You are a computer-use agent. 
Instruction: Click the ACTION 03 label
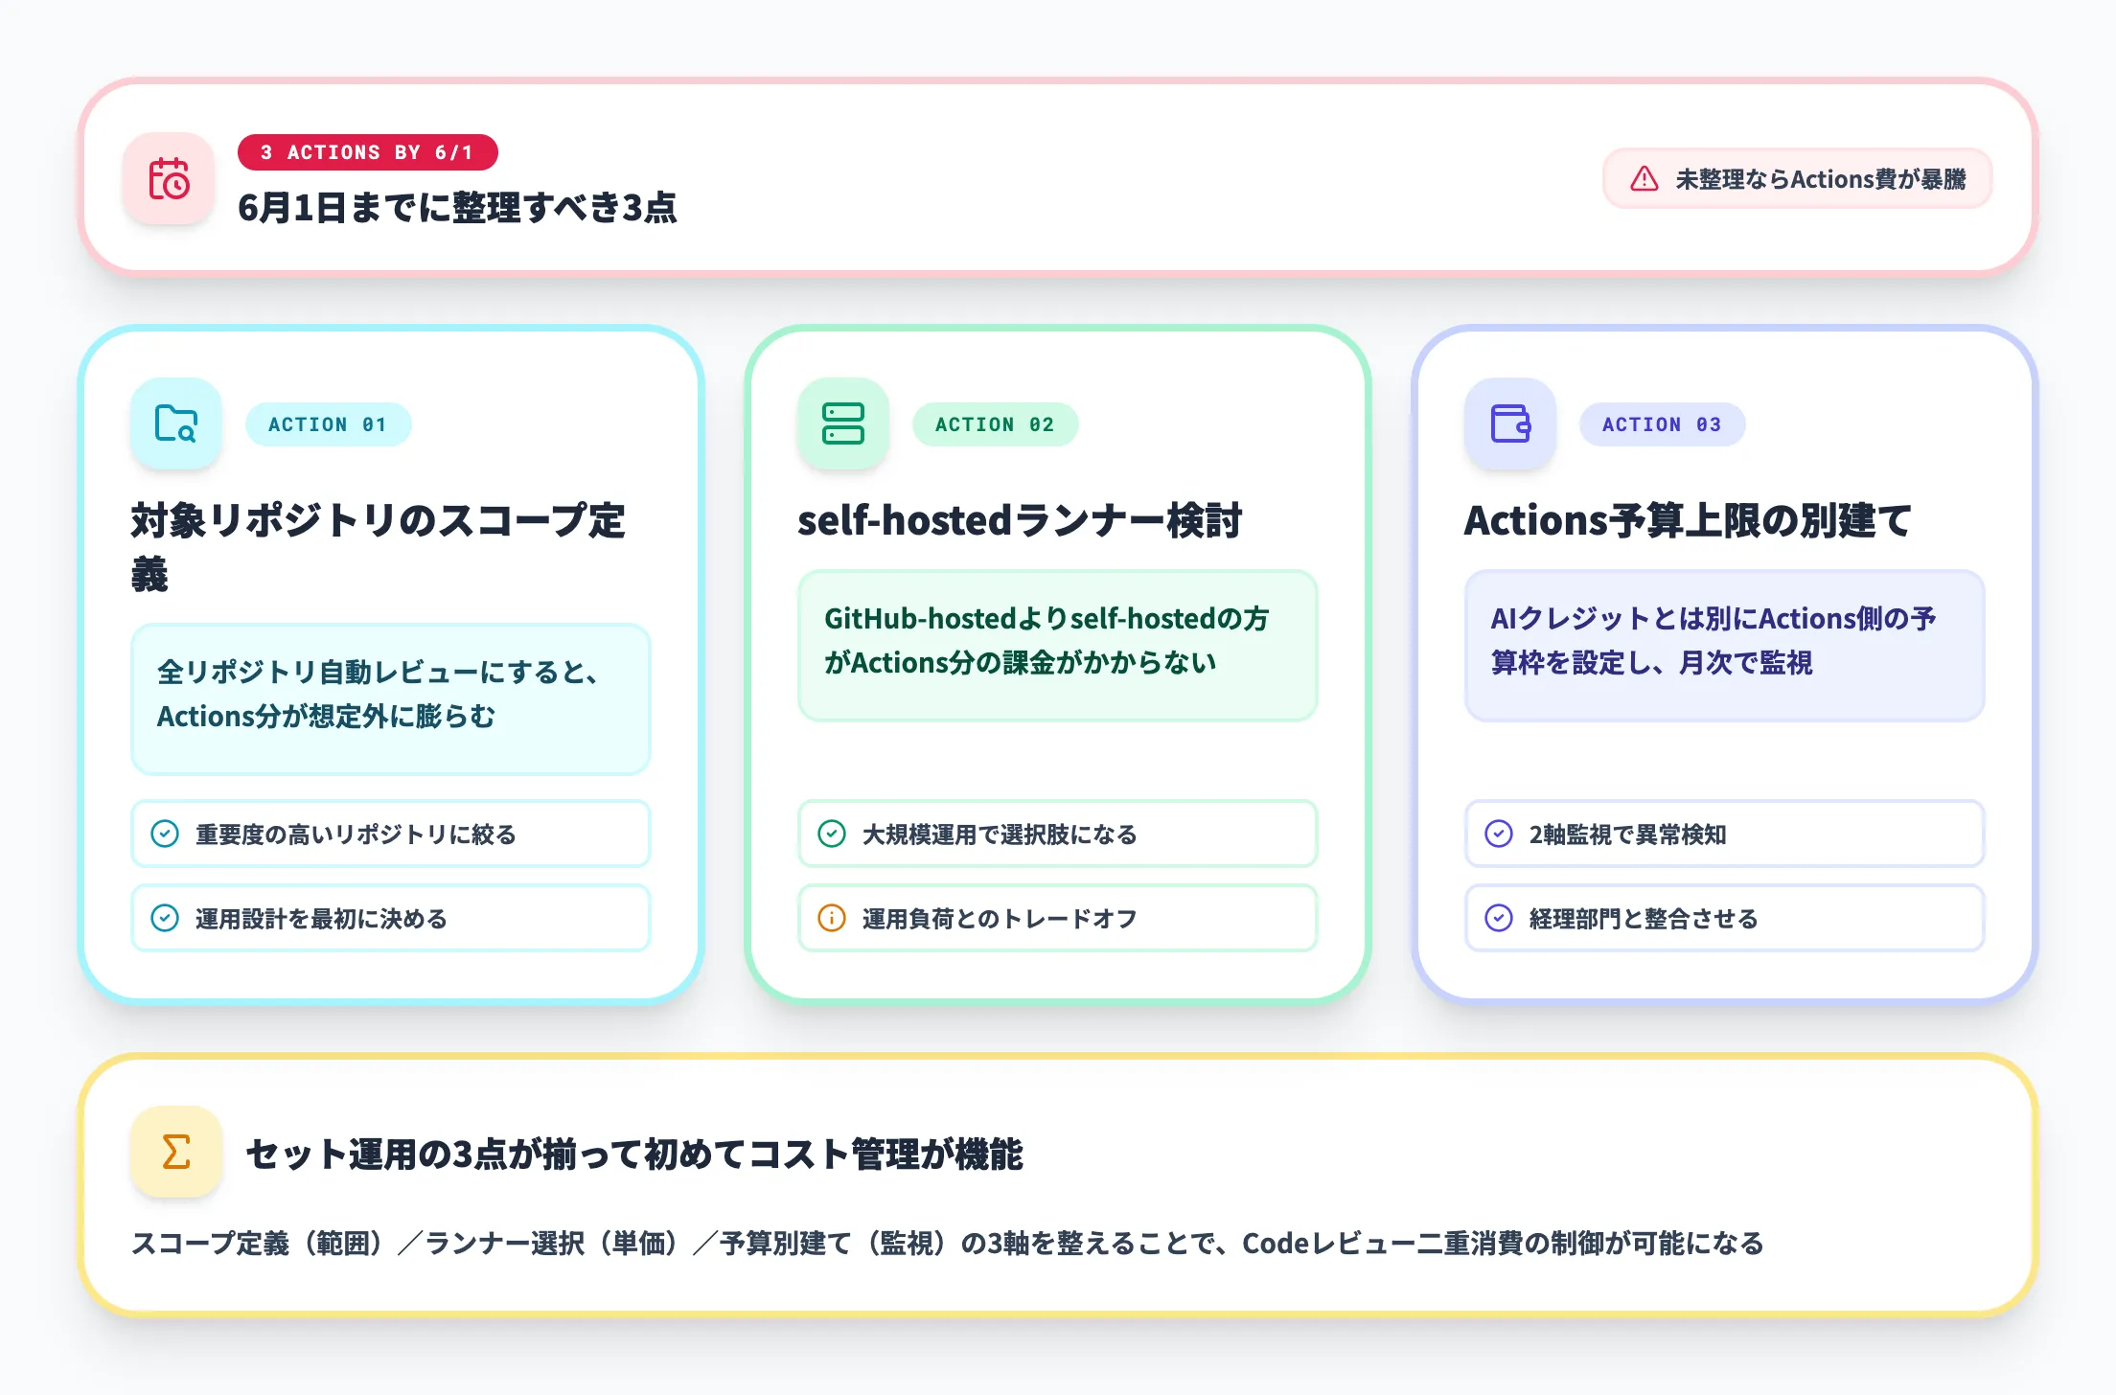[x=1662, y=424]
